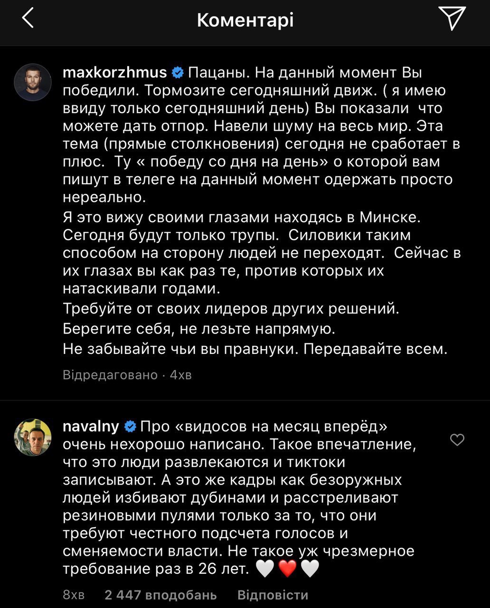Like the navalny comment with the heart

pos(457,440)
